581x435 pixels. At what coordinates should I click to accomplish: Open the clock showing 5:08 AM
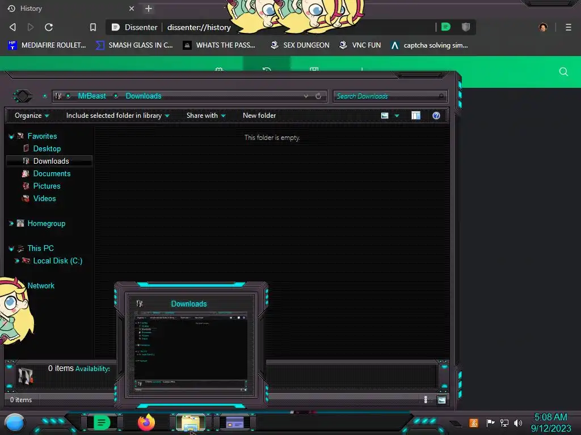point(550,423)
